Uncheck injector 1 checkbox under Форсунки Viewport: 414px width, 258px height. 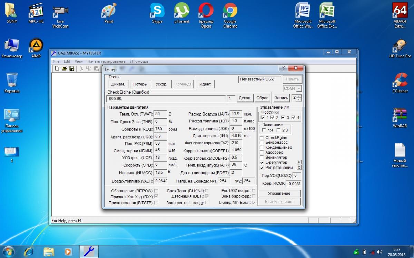(x=263, y=117)
